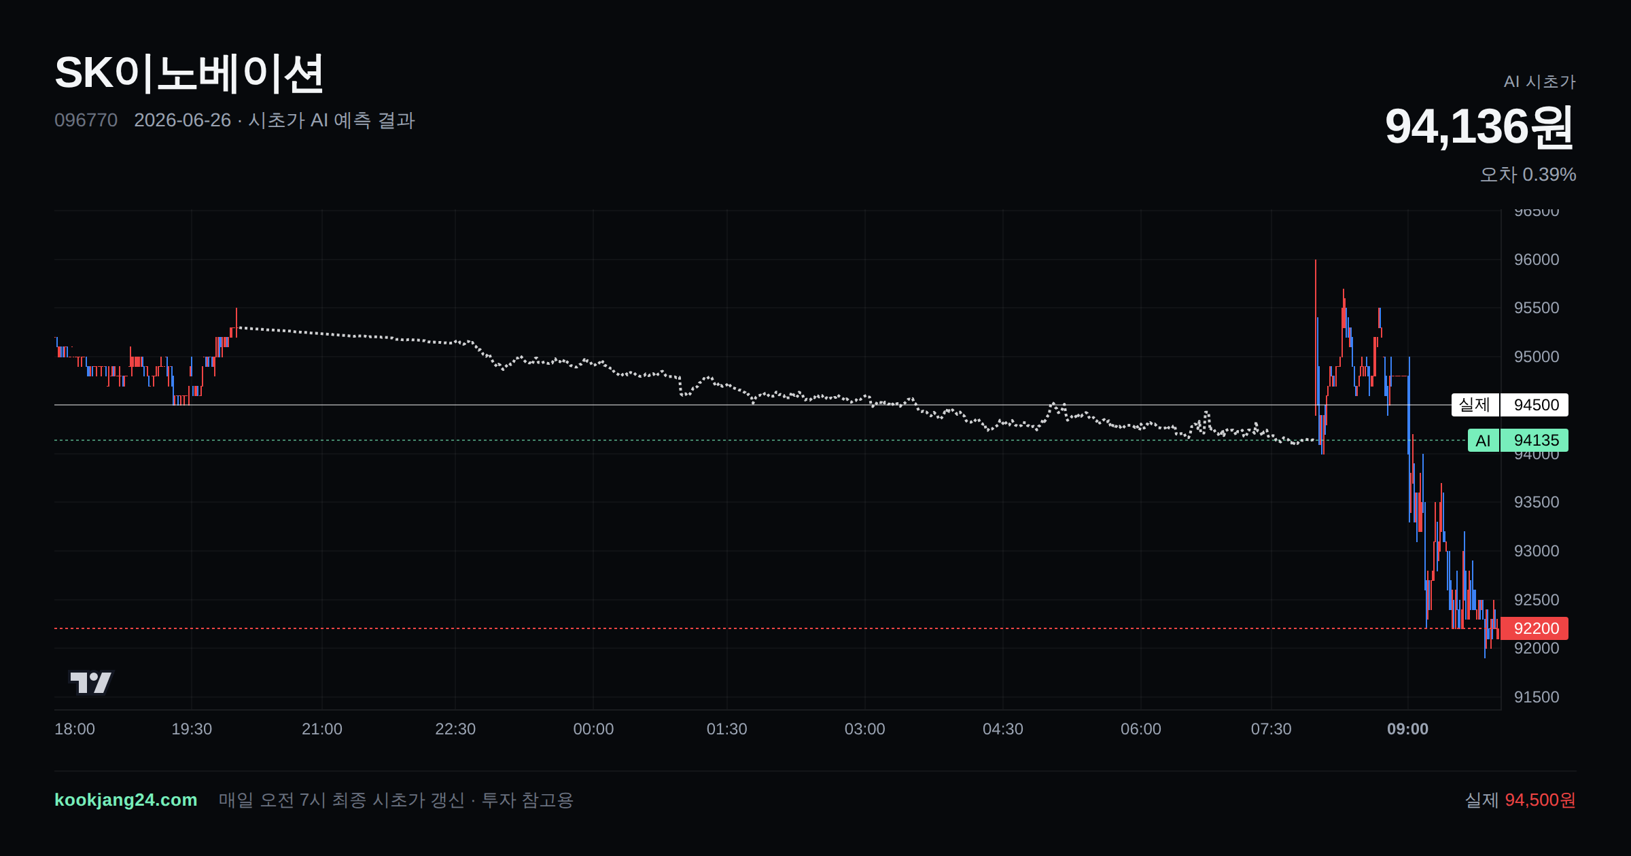Click the 91500 price axis label
Image resolution: width=1631 pixels, height=856 pixels.
click(1537, 697)
